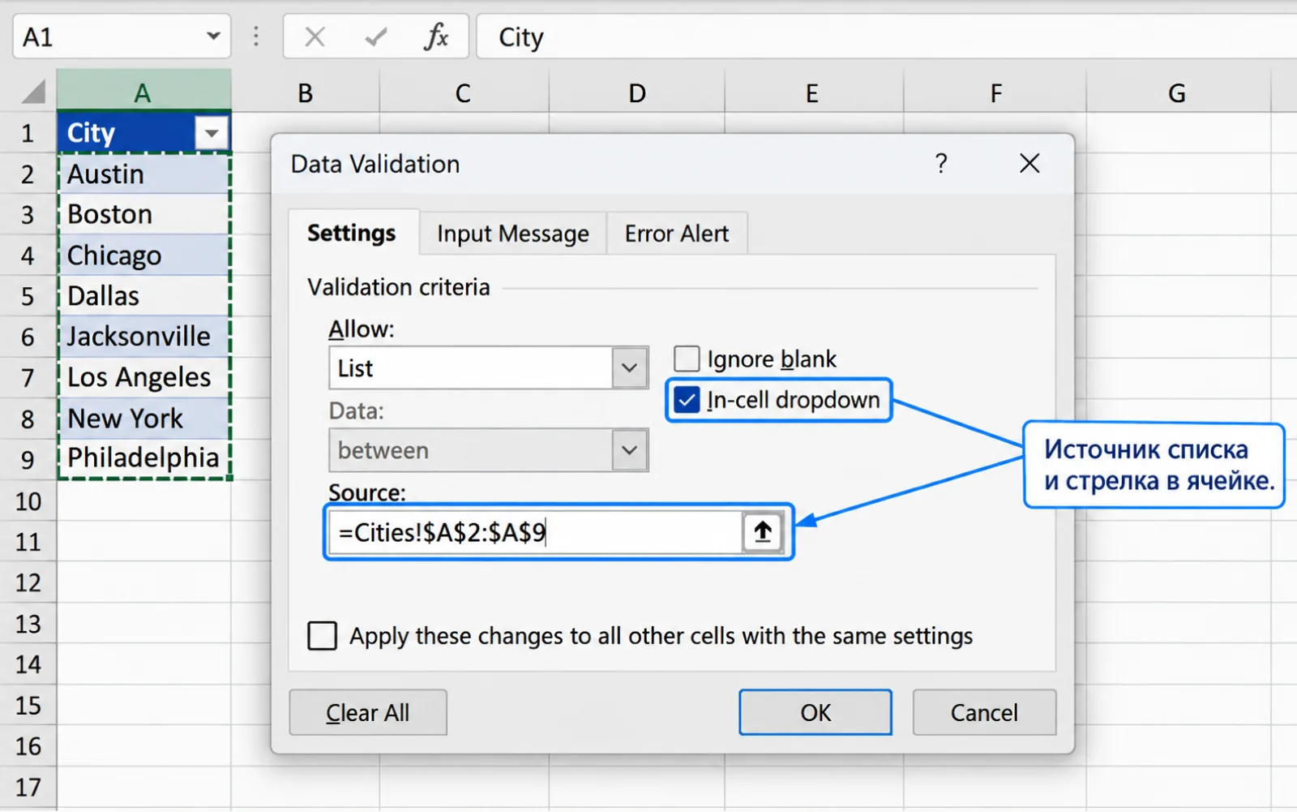Image resolution: width=1297 pixels, height=812 pixels.
Task: Switch to the Error Alert tab
Action: click(677, 234)
